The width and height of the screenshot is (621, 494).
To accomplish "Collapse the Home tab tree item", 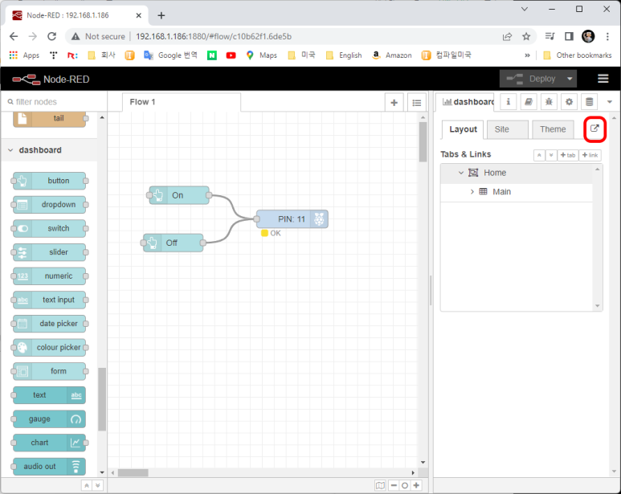I will [x=461, y=173].
